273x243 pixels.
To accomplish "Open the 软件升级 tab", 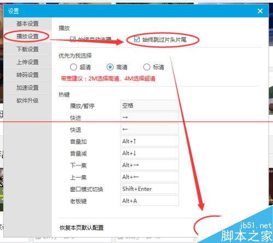I will coord(27,100).
